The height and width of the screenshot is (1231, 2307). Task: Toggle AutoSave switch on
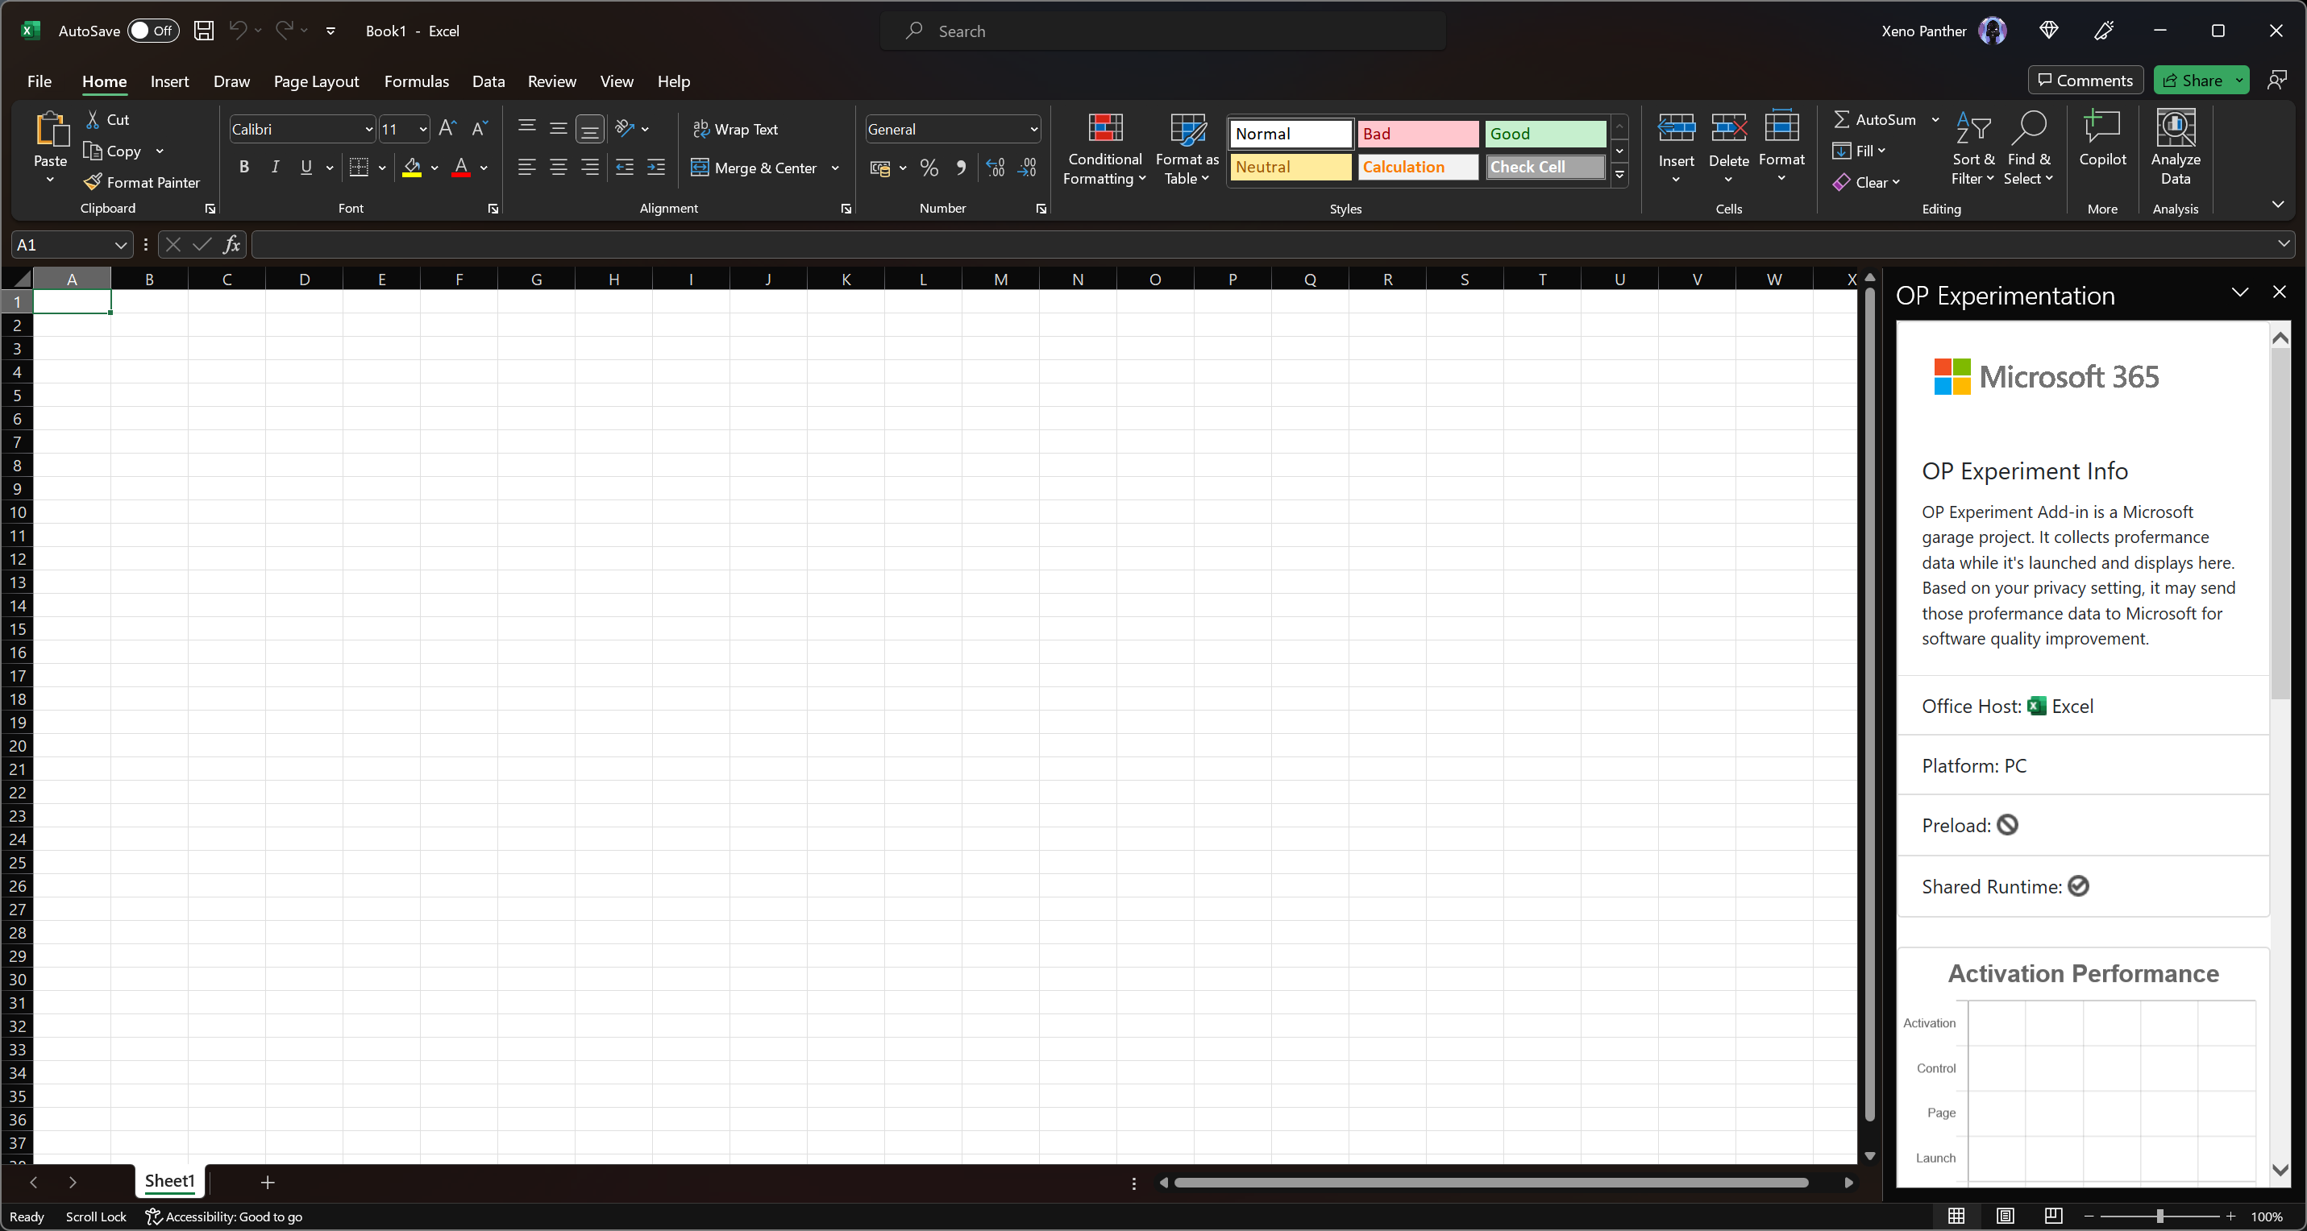[152, 31]
